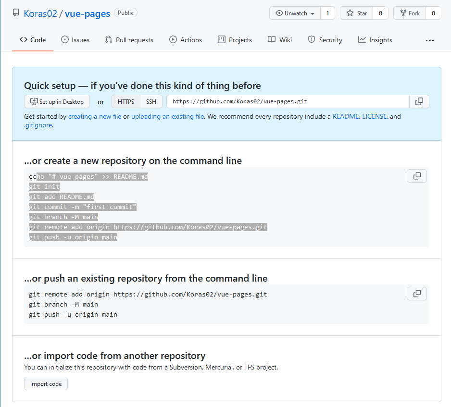
Task: Click the 'git commit -m "first commit"' line
Action: 83,207
